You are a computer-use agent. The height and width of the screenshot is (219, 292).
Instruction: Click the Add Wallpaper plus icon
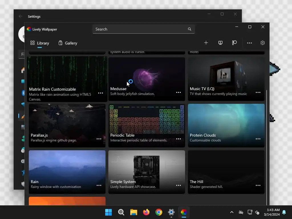[206, 43]
